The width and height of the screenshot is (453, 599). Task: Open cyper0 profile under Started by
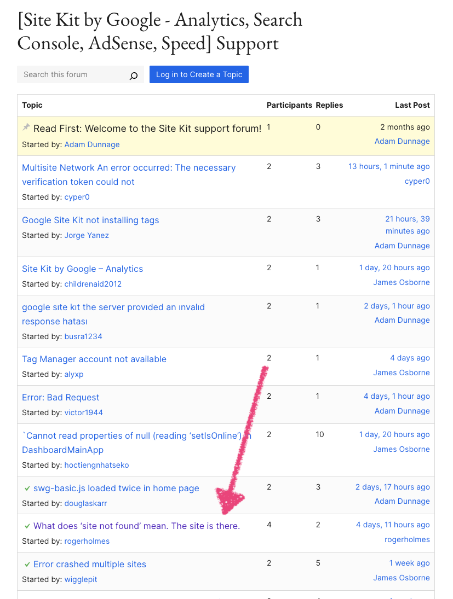[x=77, y=197]
